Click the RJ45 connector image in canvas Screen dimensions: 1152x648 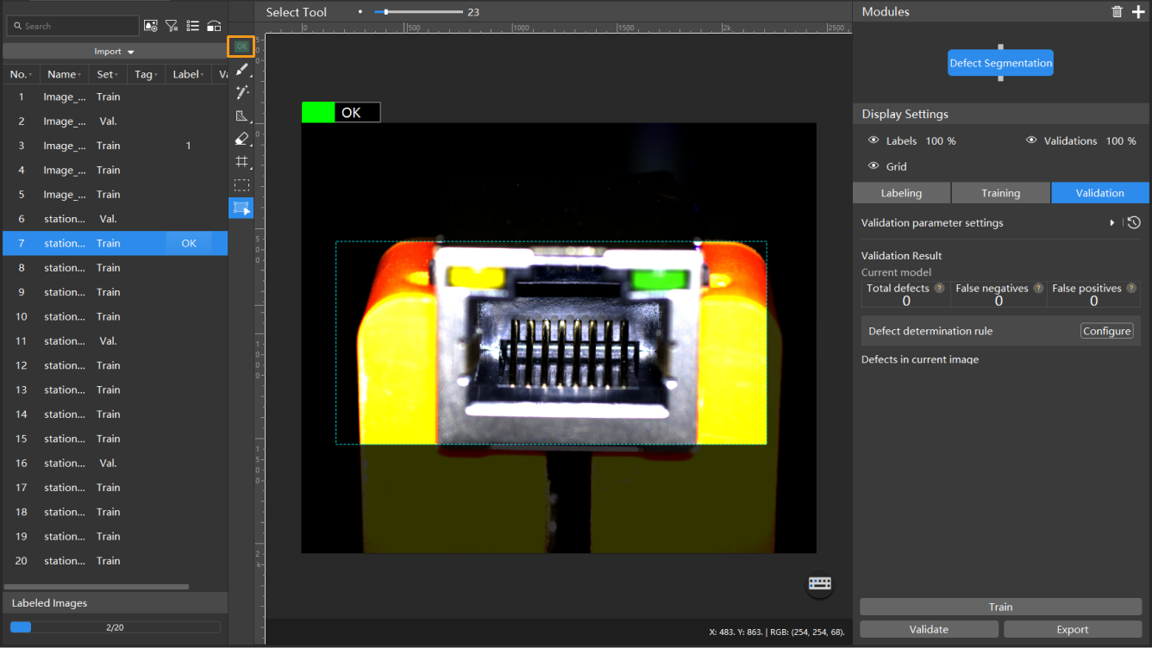pos(559,338)
